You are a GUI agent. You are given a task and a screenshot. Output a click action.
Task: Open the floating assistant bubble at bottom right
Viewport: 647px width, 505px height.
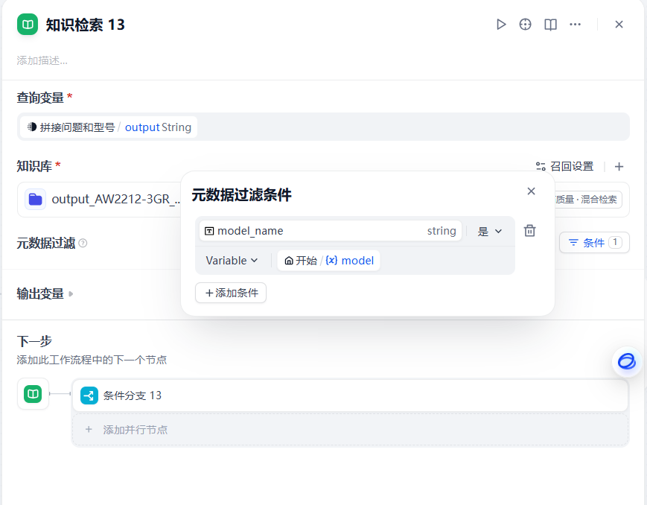(x=626, y=362)
